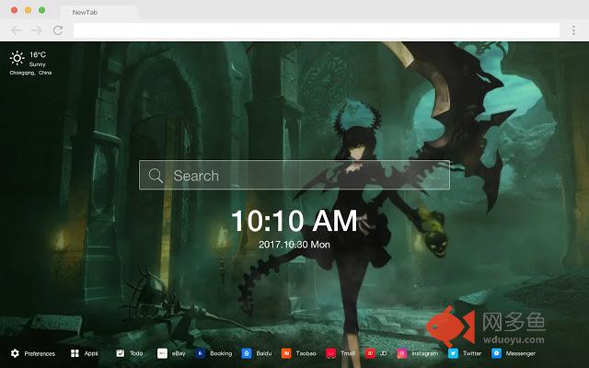
Task: Open the Instagram label link
Action: click(425, 353)
